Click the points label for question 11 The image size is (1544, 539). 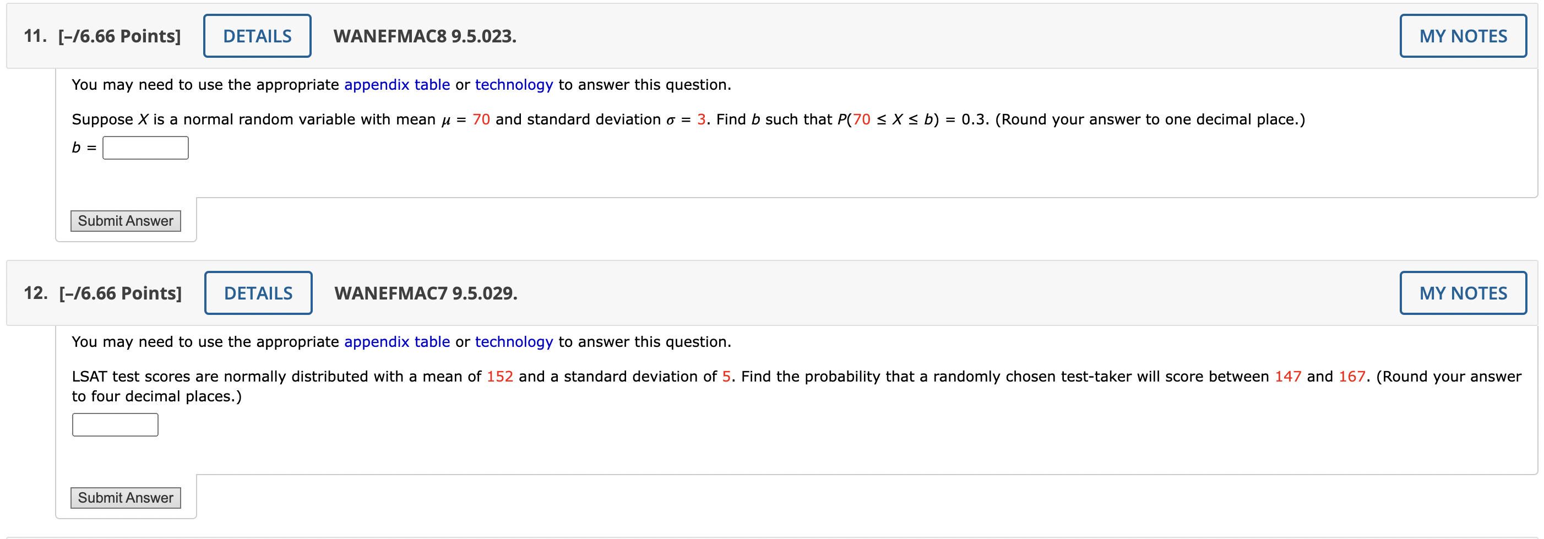119,35
